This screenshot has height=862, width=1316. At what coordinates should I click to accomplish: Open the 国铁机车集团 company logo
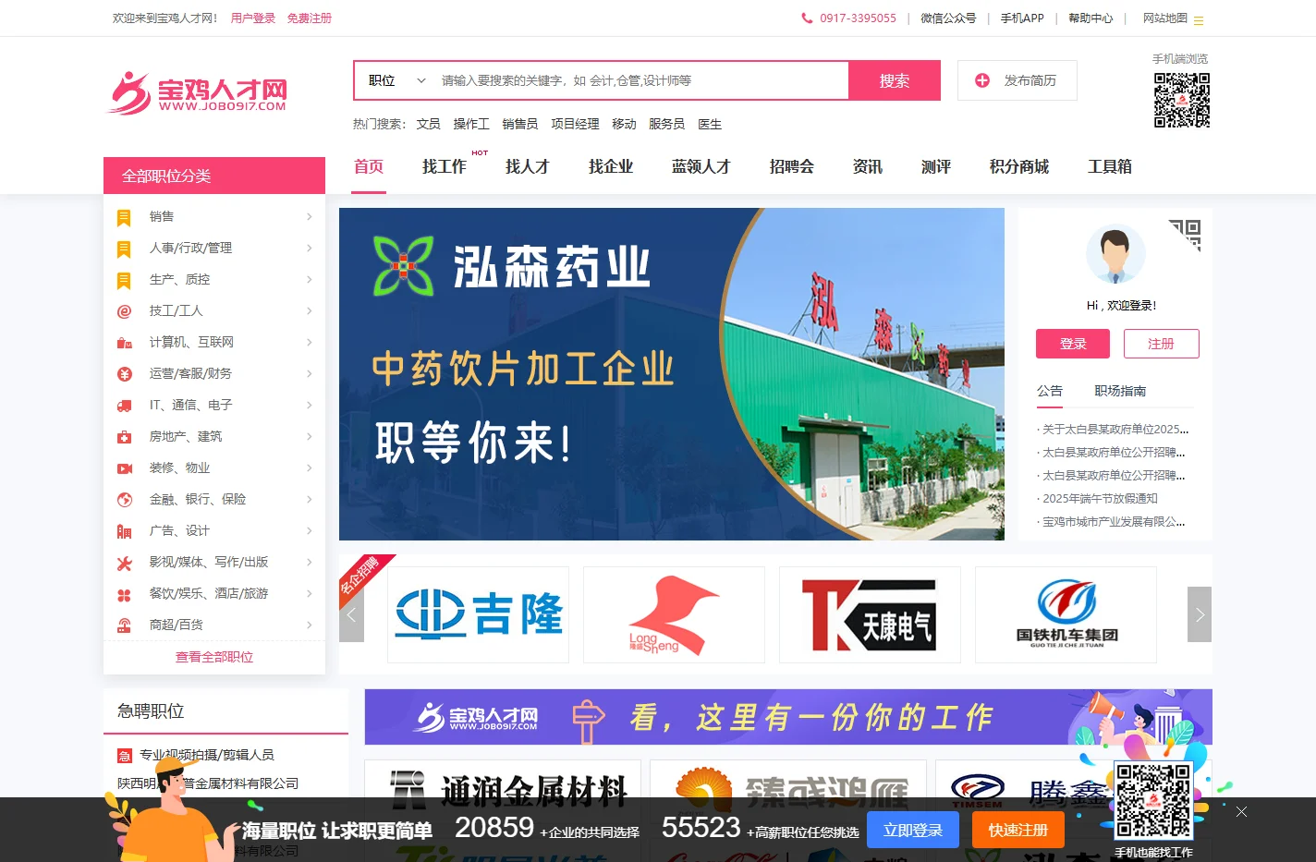point(1066,614)
